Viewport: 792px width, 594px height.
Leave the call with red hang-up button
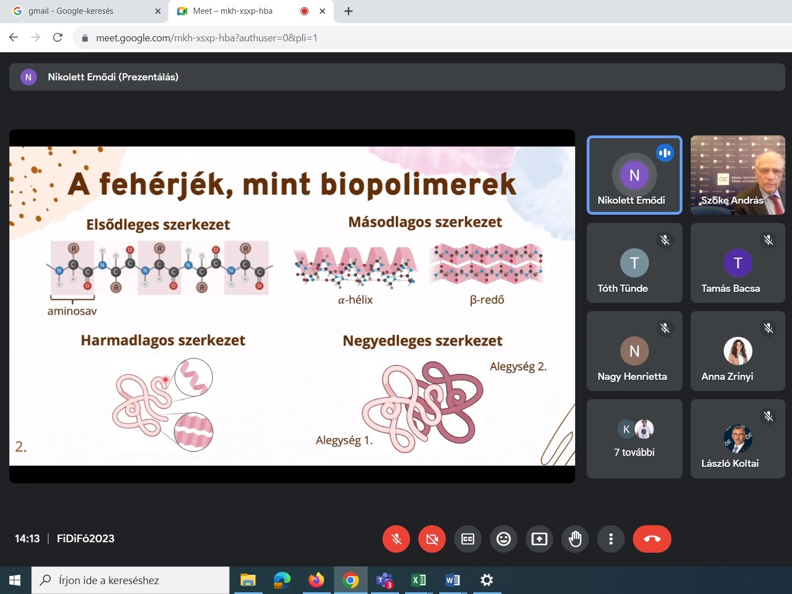point(652,539)
